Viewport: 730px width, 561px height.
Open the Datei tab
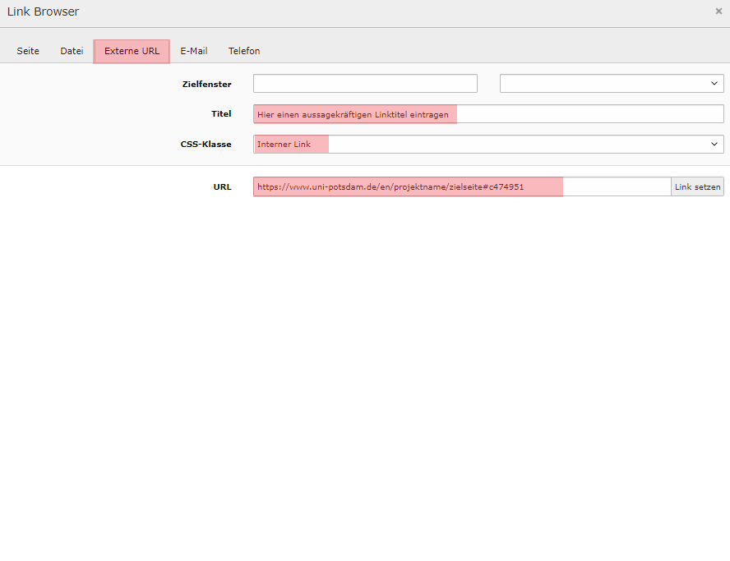(72, 51)
